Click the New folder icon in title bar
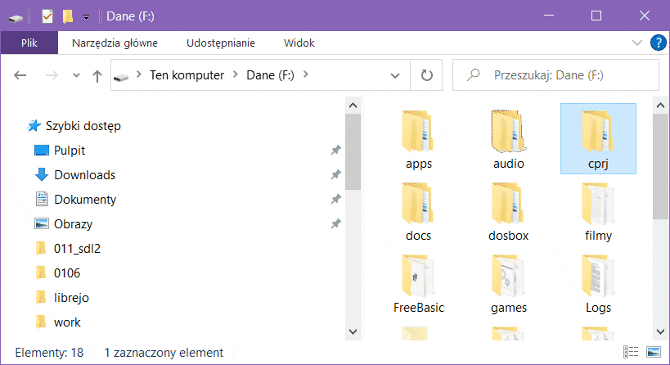 point(67,16)
